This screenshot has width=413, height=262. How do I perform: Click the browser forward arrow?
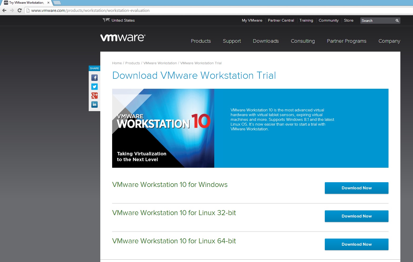click(12, 11)
